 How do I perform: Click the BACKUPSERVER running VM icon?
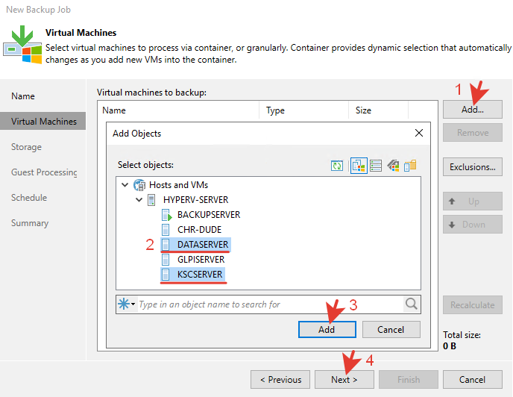click(166, 215)
